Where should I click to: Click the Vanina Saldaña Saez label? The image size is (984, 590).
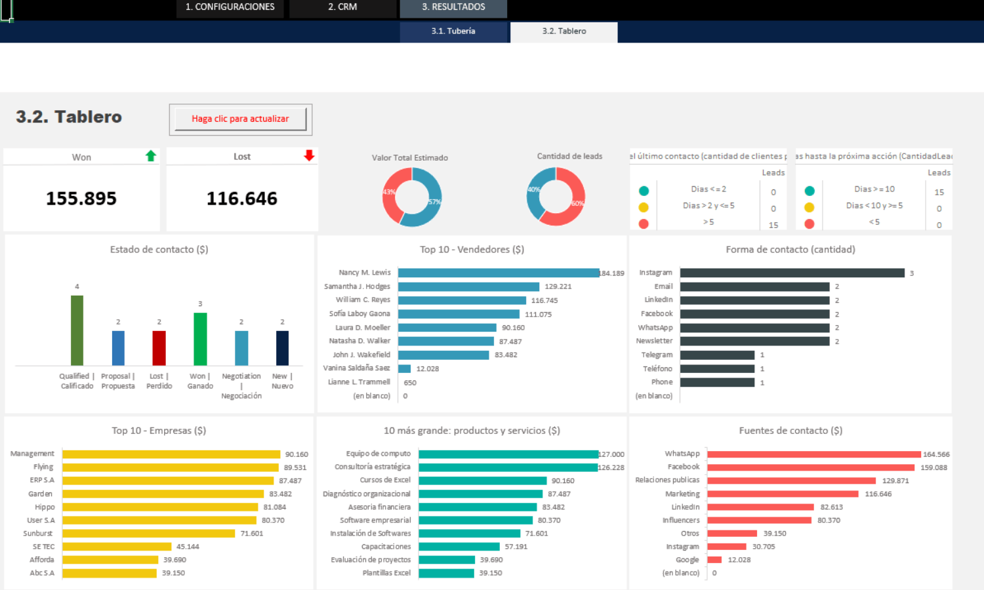[356, 368]
